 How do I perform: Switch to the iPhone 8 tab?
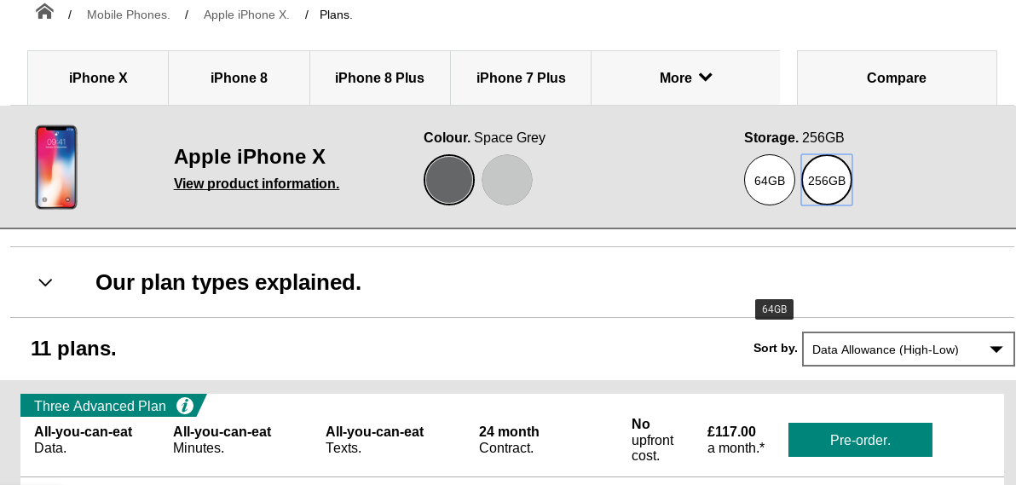[x=240, y=78]
